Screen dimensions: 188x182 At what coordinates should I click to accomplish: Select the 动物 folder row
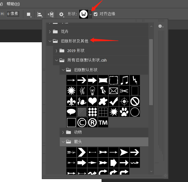(x=104, y=132)
